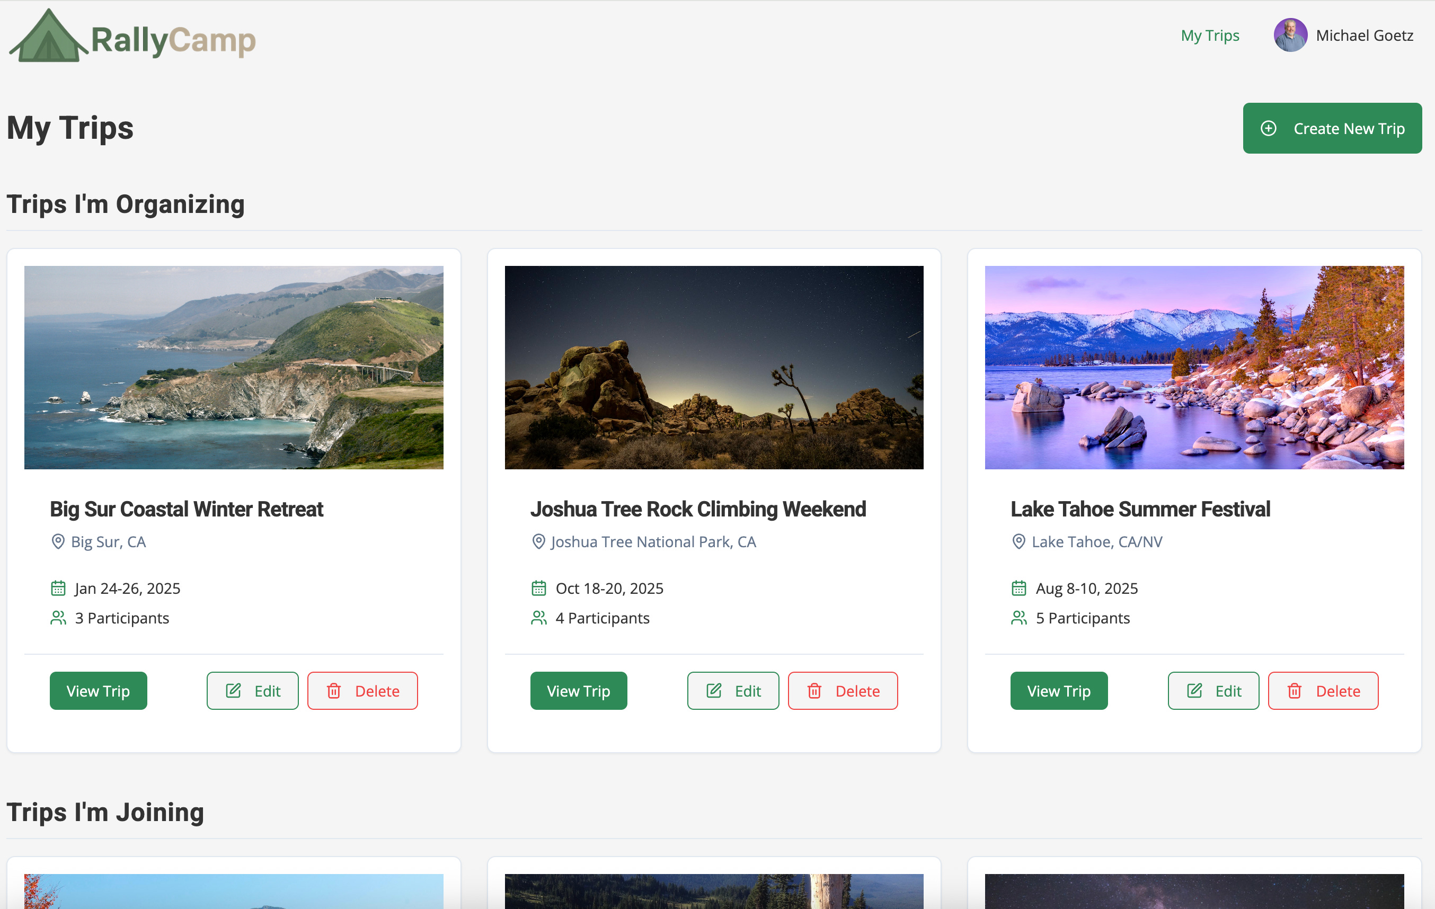Open My Trips navigation link
The width and height of the screenshot is (1435, 909).
coord(1210,35)
